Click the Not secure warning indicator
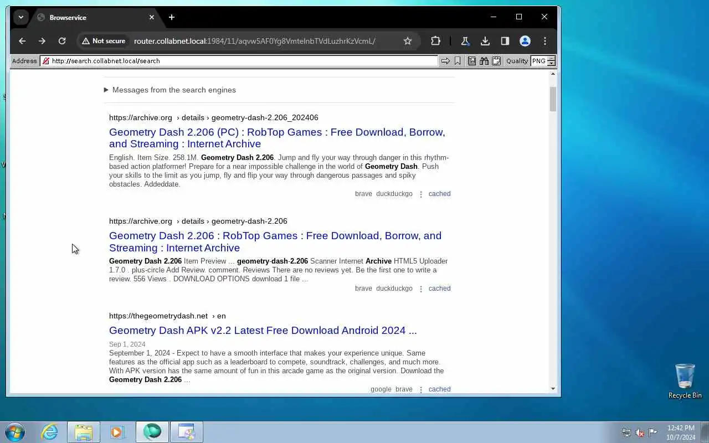This screenshot has height=443, width=709. click(x=103, y=41)
